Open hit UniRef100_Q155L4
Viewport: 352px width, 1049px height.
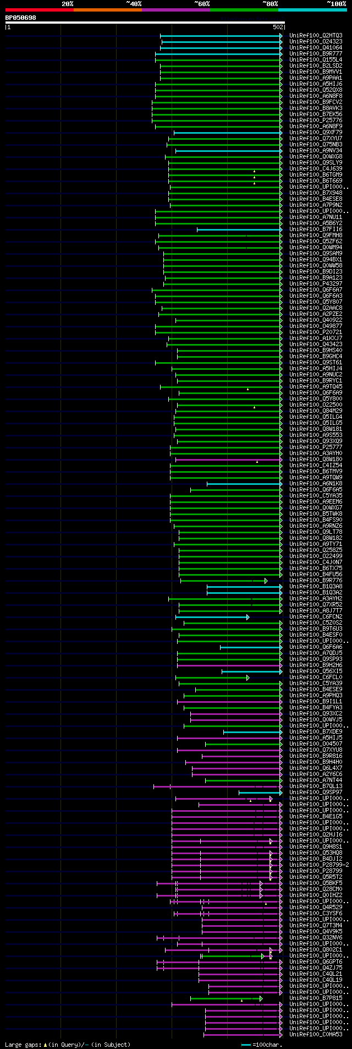[316, 60]
